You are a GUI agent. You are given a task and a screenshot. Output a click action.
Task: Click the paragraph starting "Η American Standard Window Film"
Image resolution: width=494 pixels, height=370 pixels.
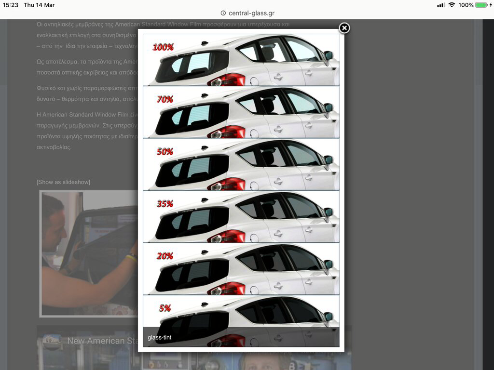(87, 131)
